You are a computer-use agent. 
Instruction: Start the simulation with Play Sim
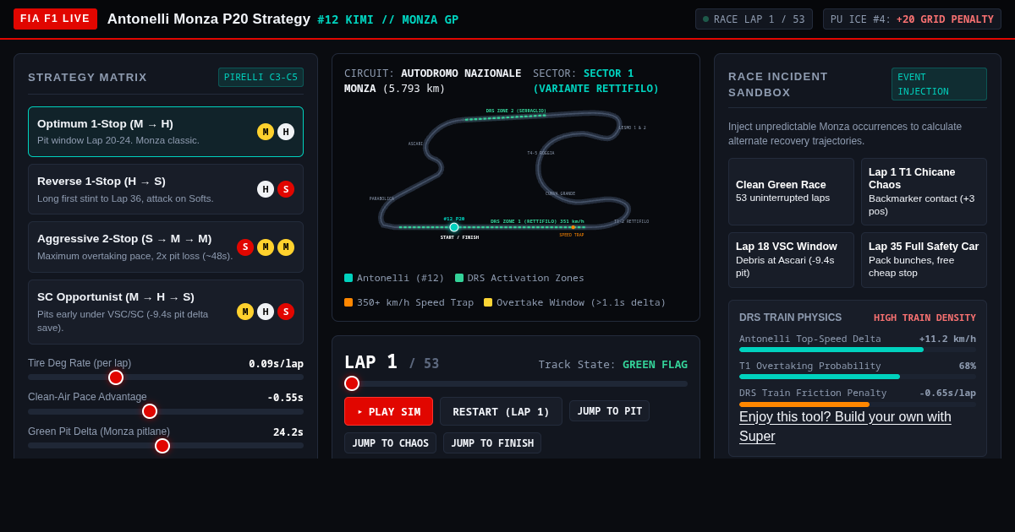(x=388, y=411)
